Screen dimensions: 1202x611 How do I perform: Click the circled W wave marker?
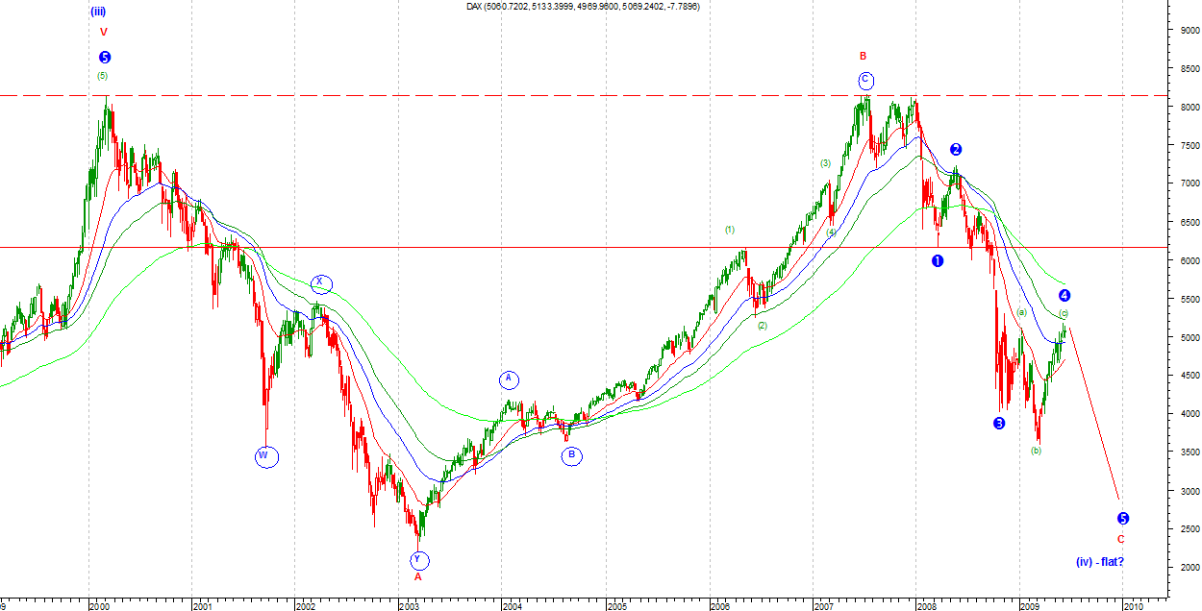tap(266, 457)
